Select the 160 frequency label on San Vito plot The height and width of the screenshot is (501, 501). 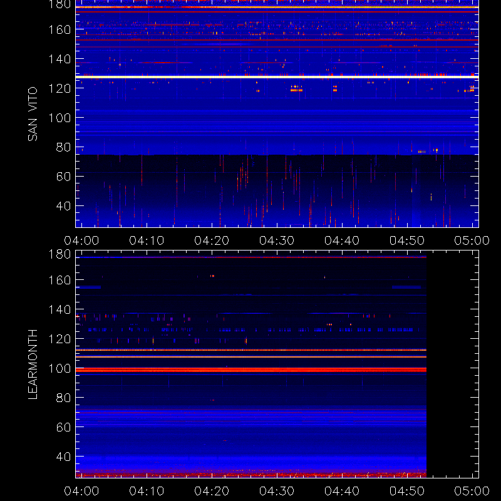click(59, 29)
